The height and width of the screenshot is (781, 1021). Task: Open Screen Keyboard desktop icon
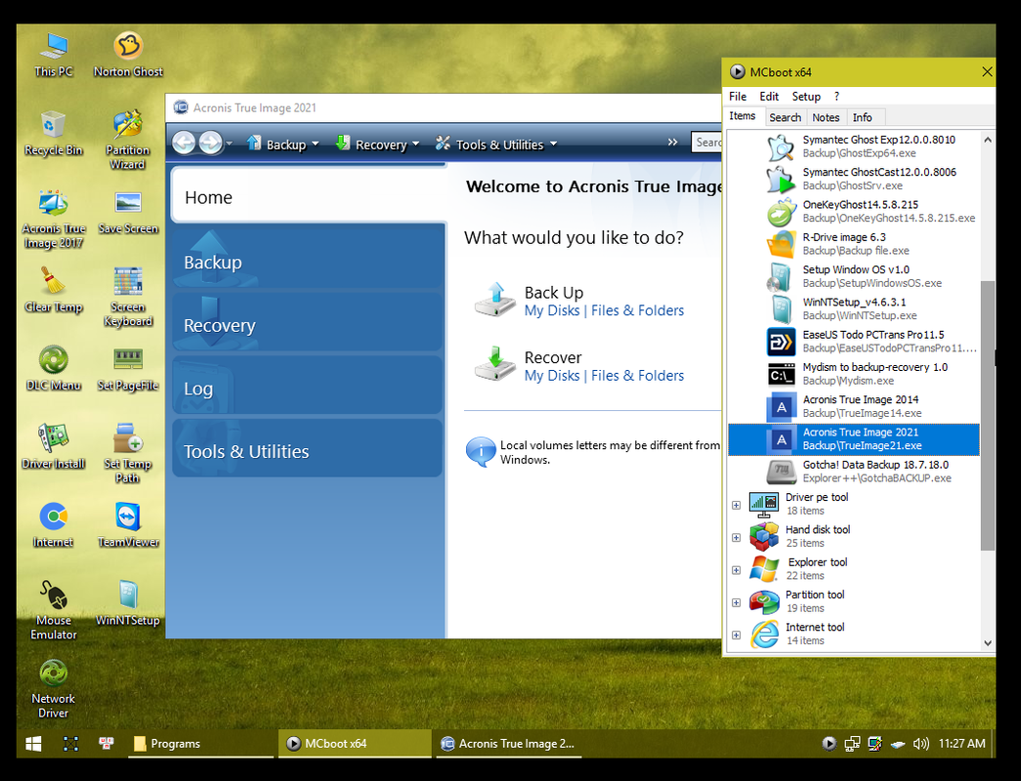coord(128,298)
